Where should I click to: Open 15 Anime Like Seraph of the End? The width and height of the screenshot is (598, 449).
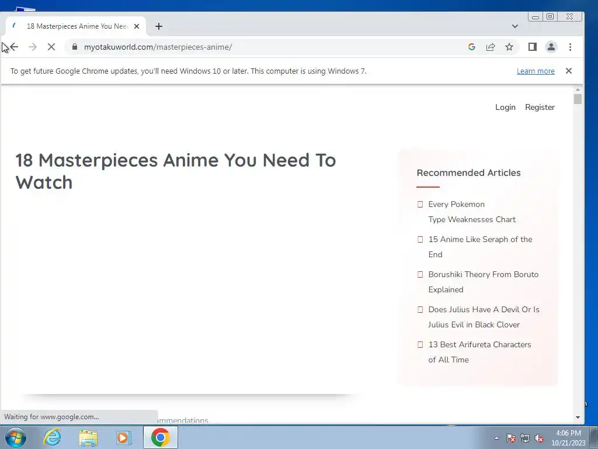pyautogui.click(x=480, y=247)
